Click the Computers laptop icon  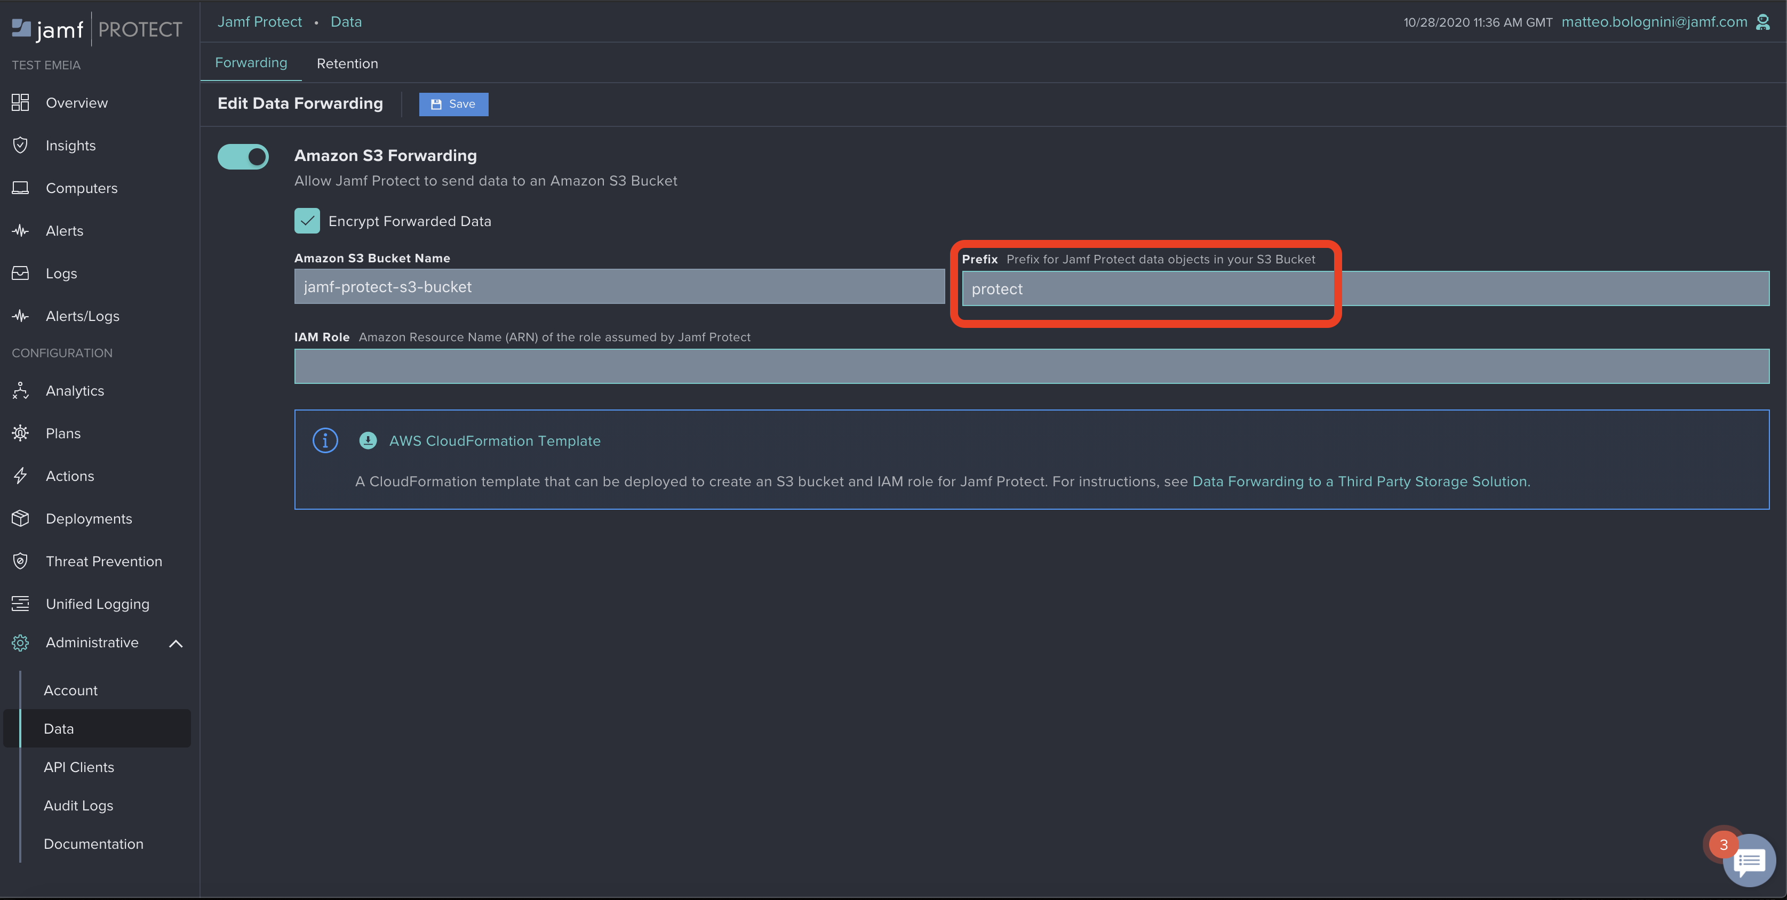tap(20, 188)
